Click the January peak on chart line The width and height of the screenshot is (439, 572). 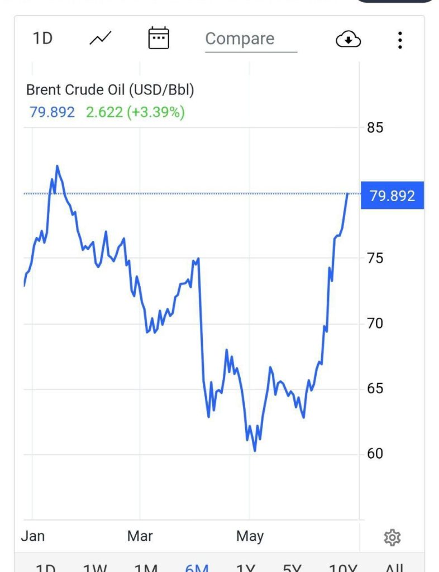point(57,166)
